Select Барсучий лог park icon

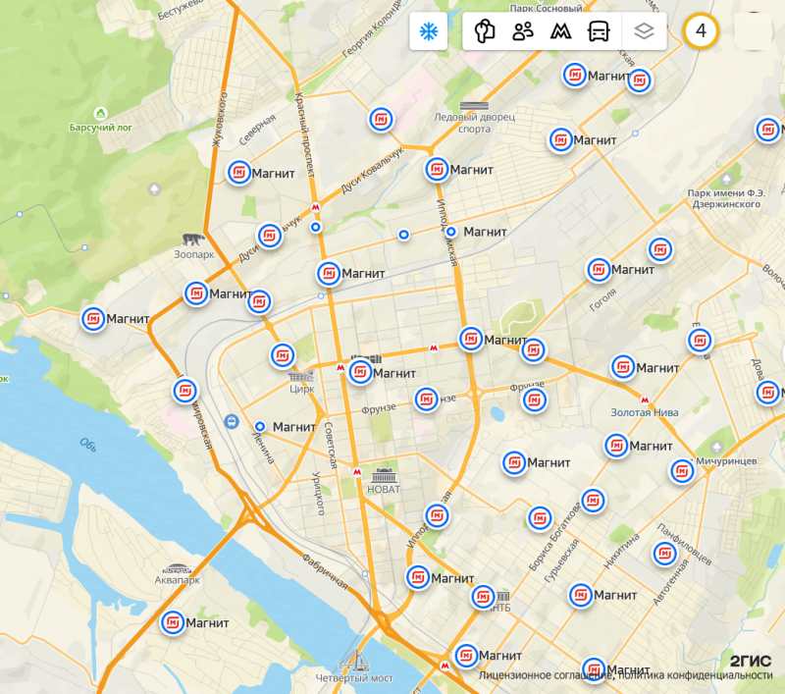[x=101, y=114]
